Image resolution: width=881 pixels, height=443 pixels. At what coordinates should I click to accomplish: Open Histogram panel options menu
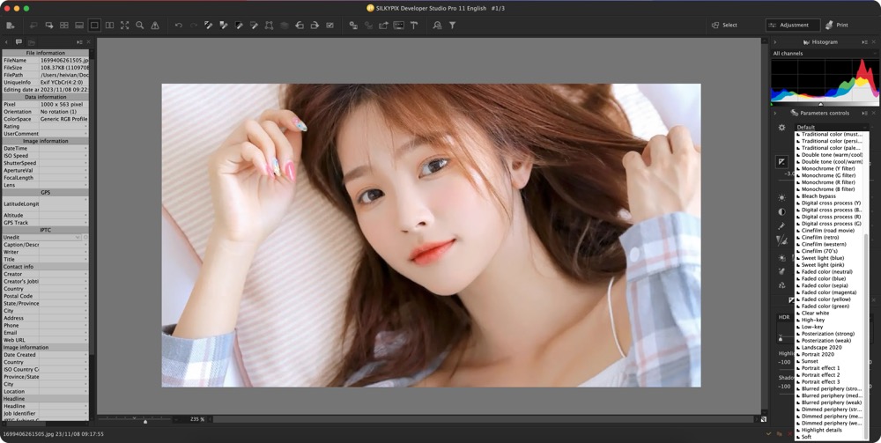[865, 42]
